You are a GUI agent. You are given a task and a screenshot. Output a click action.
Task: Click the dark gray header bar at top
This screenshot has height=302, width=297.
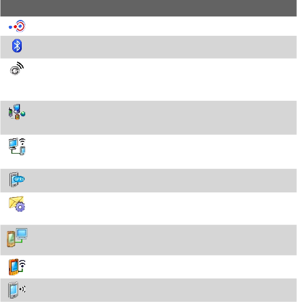148,8
